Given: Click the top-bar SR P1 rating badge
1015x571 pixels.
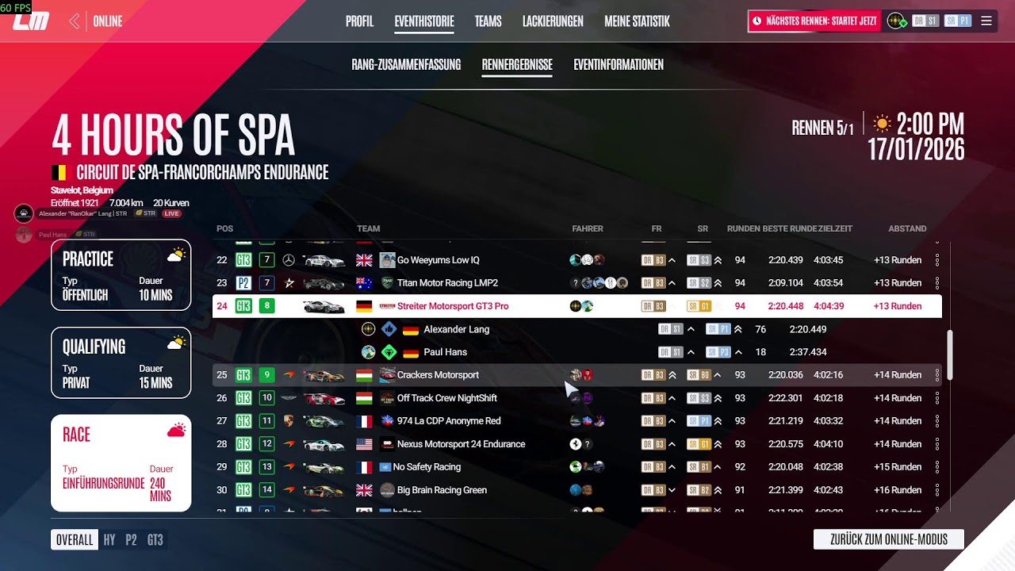Looking at the screenshot, I should 958,21.
